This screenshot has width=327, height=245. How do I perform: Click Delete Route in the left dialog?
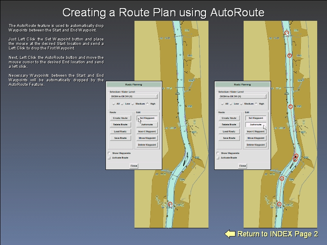(120, 125)
